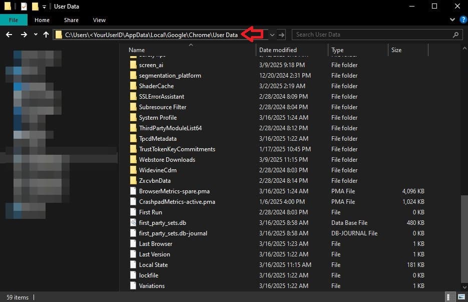This screenshot has height=302, width=468.
Task: Navigate forward with the forward arrow
Action: pos(23,35)
